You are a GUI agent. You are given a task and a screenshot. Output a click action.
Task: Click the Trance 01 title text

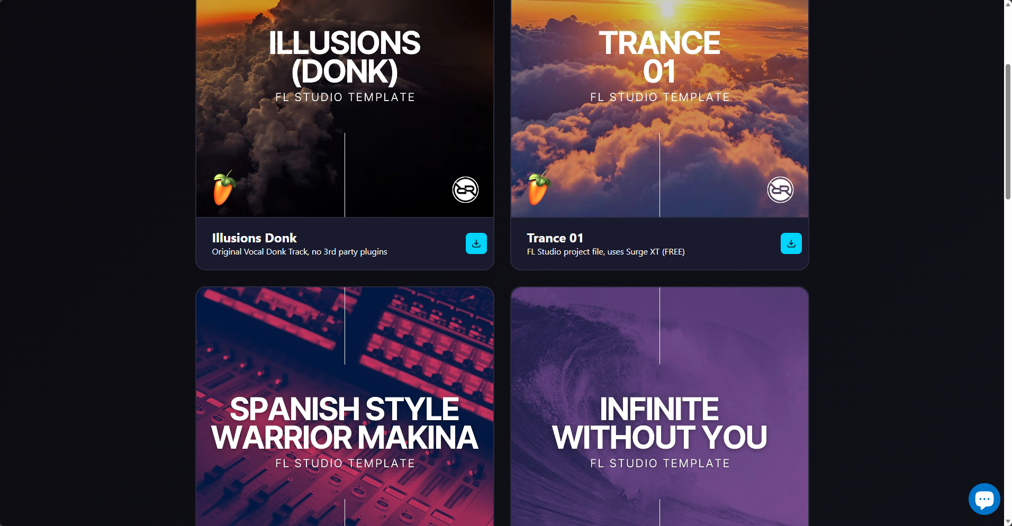pyautogui.click(x=555, y=238)
